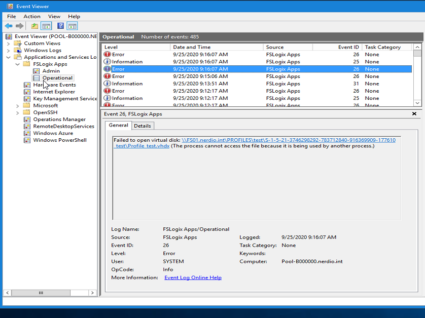This screenshot has width=425, height=318.
Task: Click the User value SYSTEM
Action: tap(173, 261)
